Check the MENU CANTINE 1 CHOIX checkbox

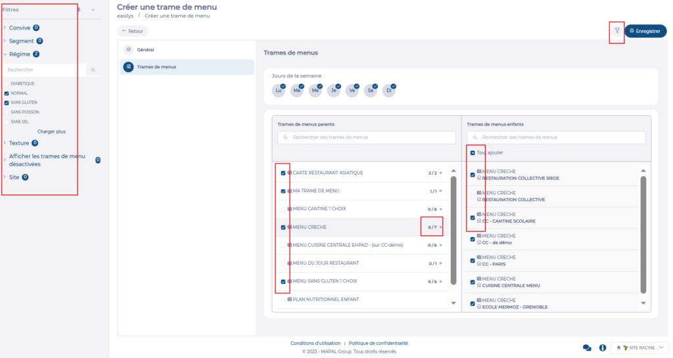pyautogui.click(x=283, y=209)
